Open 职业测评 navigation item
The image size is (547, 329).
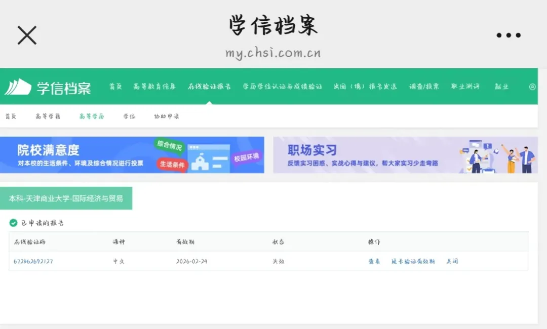[x=465, y=87]
